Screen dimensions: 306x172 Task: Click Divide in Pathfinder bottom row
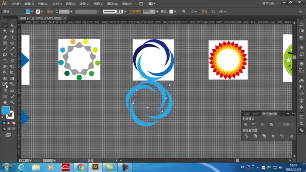(x=246, y=136)
